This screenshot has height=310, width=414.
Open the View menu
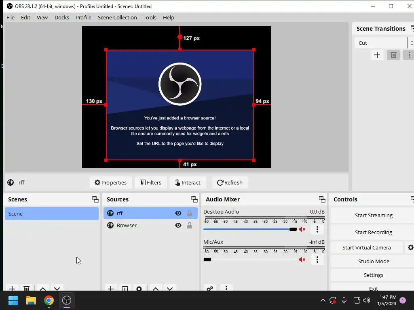(x=42, y=17)
